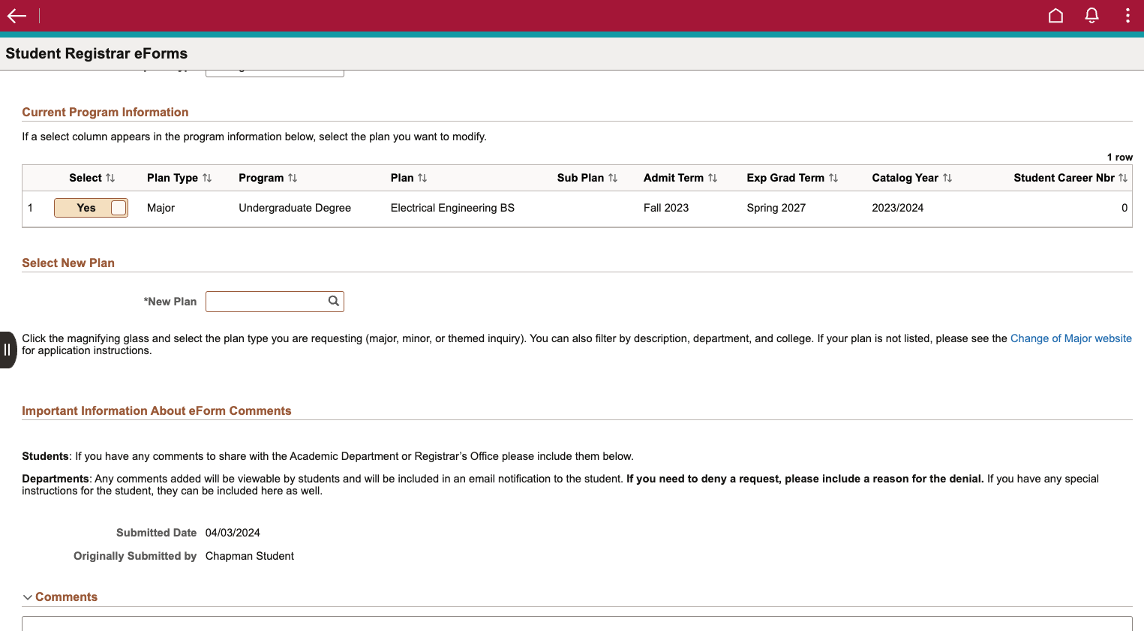Open the Change of Major website link
Image resolution: width=1144 pixels, height=631 pixels.
tap(1071, 338)
